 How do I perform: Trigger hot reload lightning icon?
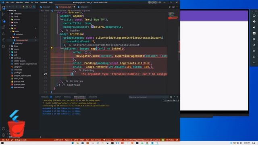click(23, 7)
